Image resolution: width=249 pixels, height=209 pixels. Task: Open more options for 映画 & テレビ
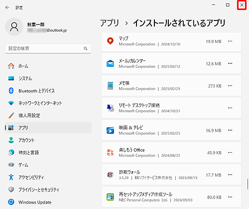coord(230,130)
